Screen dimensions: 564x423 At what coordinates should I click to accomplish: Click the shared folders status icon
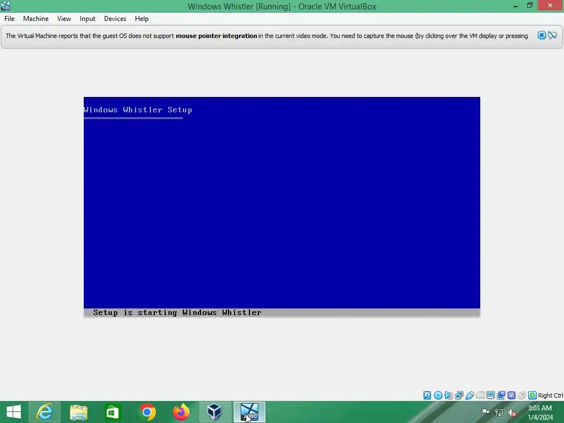click(480, 395)
